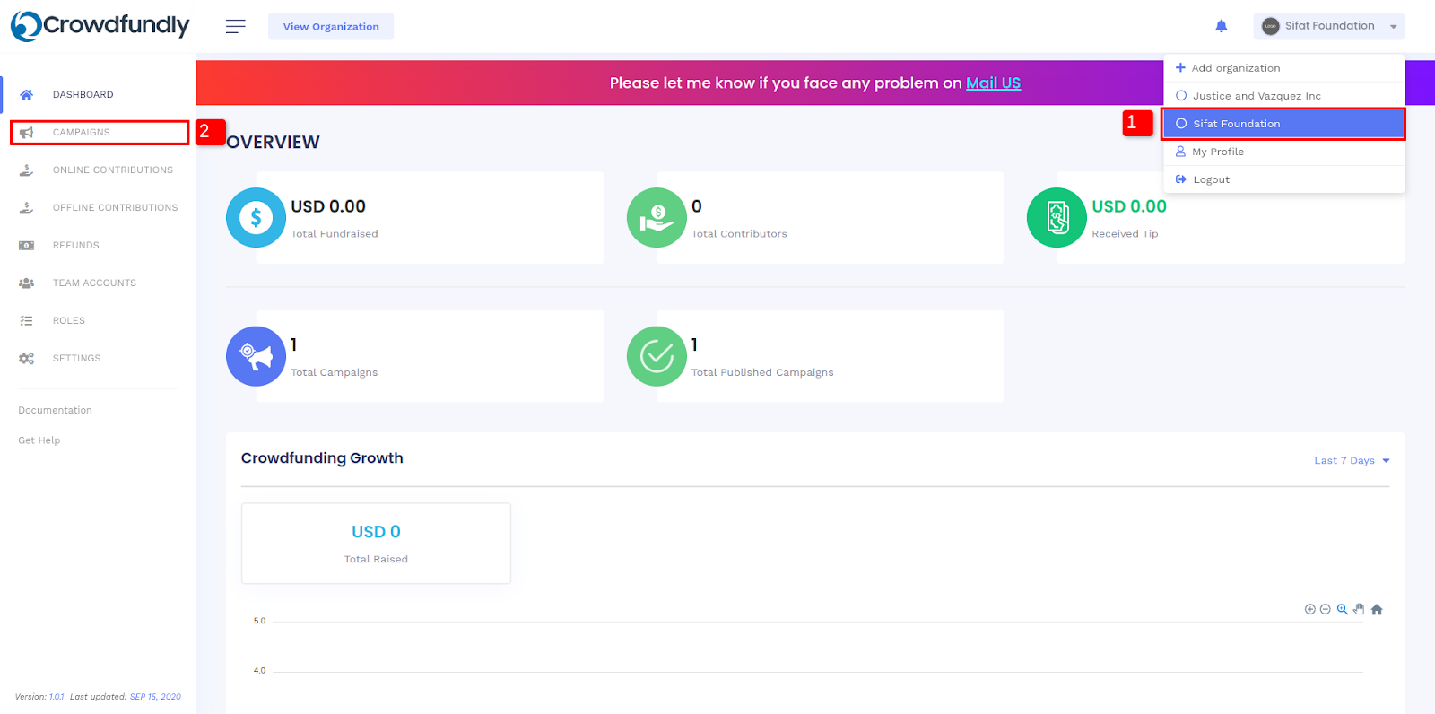
Task: Click the View Organization button
Action: point(331,27)
